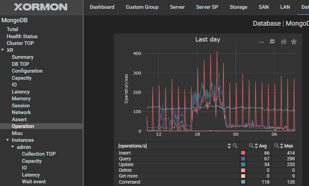This screenshot has width=309, height=186.
Task: Click the Query blue color swatch
Action: click(x=243, y=159)
